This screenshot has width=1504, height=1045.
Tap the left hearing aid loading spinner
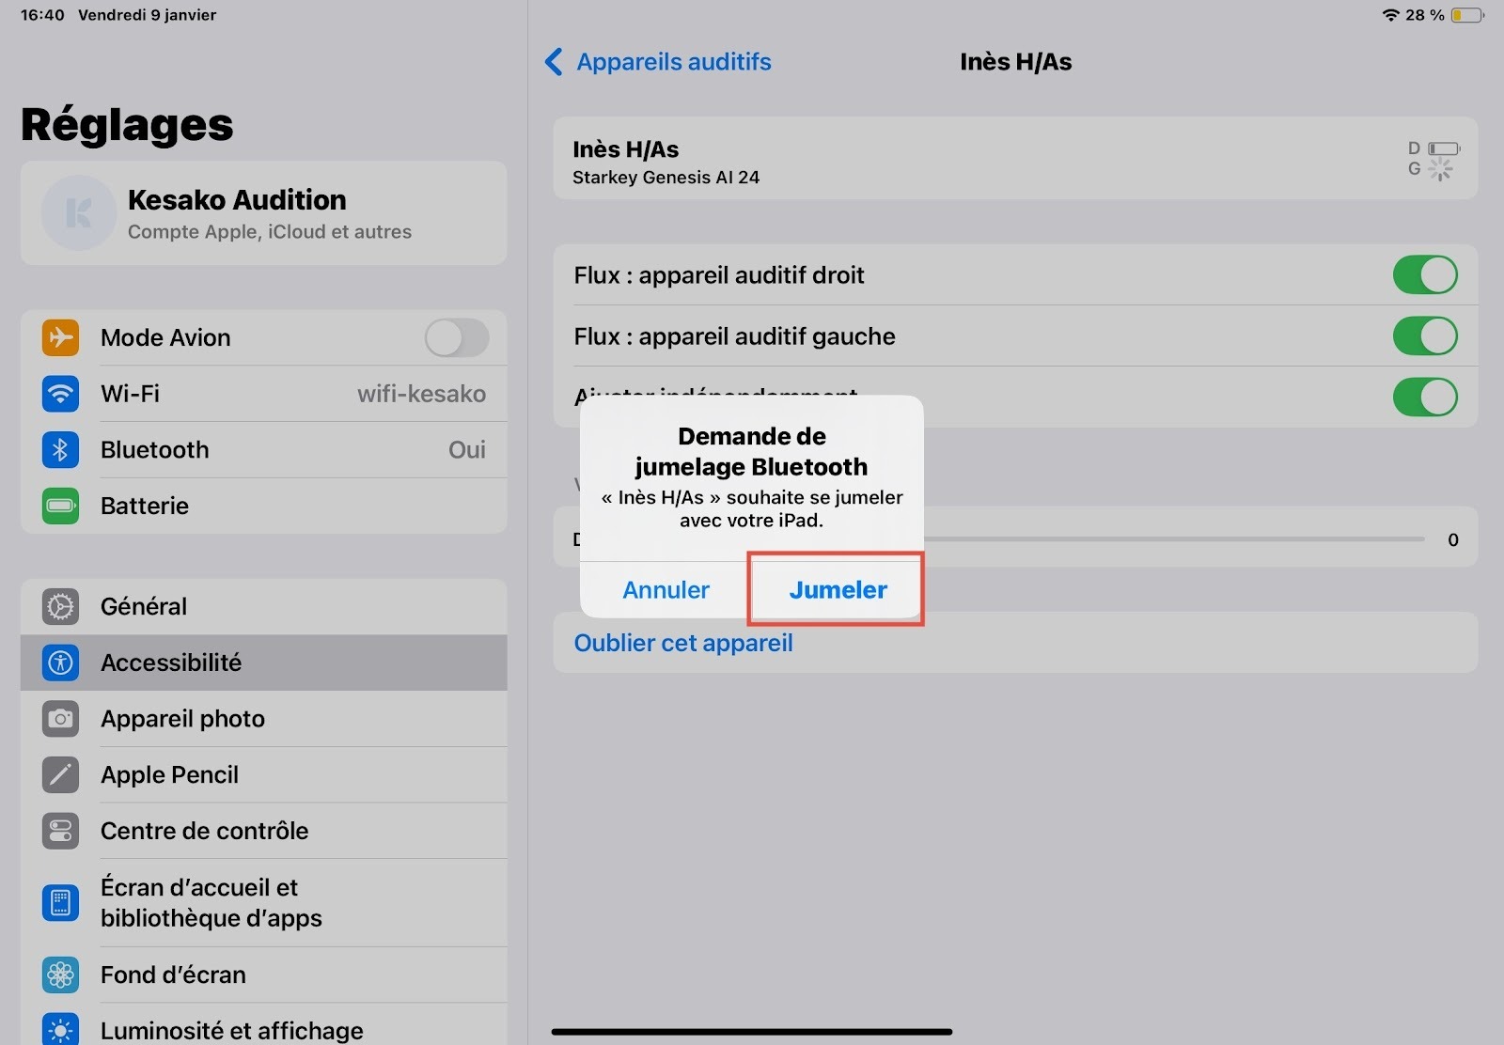1440,169
